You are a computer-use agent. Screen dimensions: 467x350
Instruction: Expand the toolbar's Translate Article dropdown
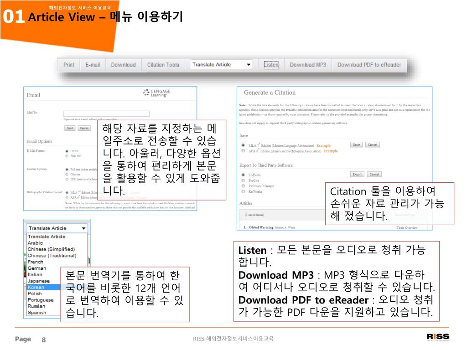pyautogui.click(x=221, y=65)
